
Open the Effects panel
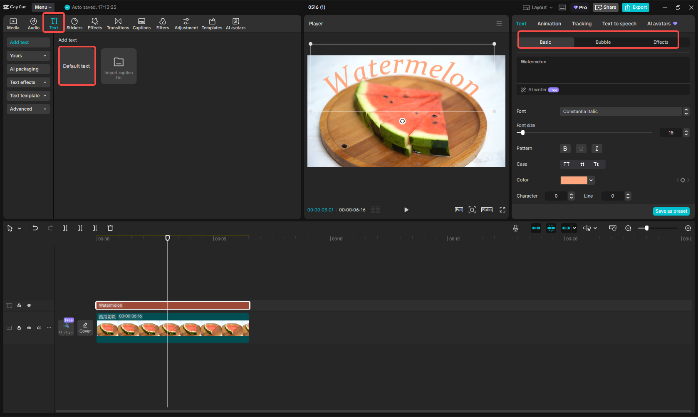95,23
